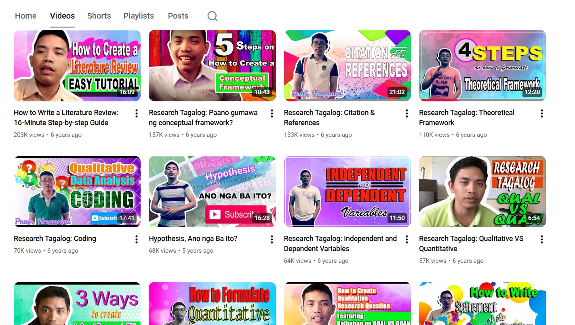The height and width of the screenshot is (325, 575).
Task: Play the Hypothesis Ano Nga Ba Ito thumbnail
Action: coord(212,191)
